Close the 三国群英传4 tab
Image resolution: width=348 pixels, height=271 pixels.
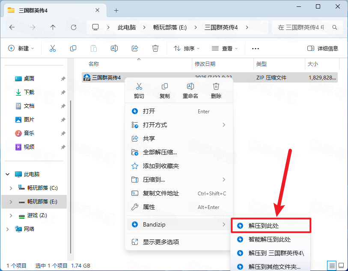[x=97, y=10]
